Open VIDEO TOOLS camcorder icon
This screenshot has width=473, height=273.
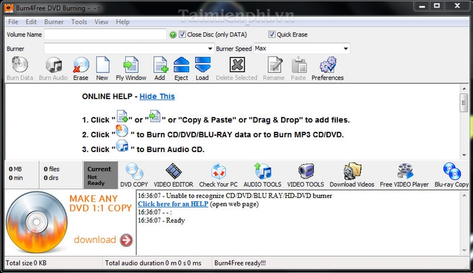306,171
